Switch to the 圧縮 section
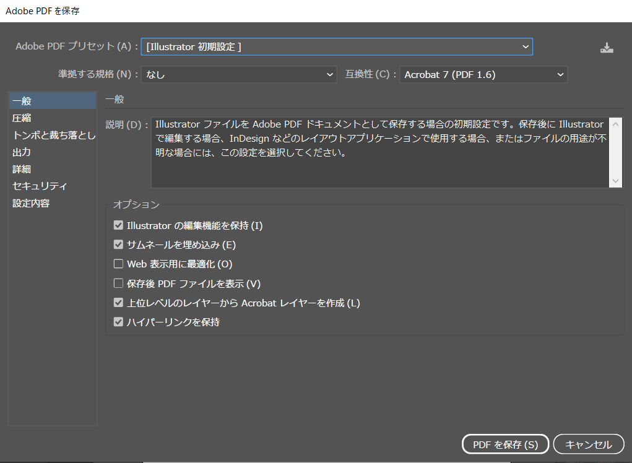This screenshot has height=463, width=632. coord(22,118)
